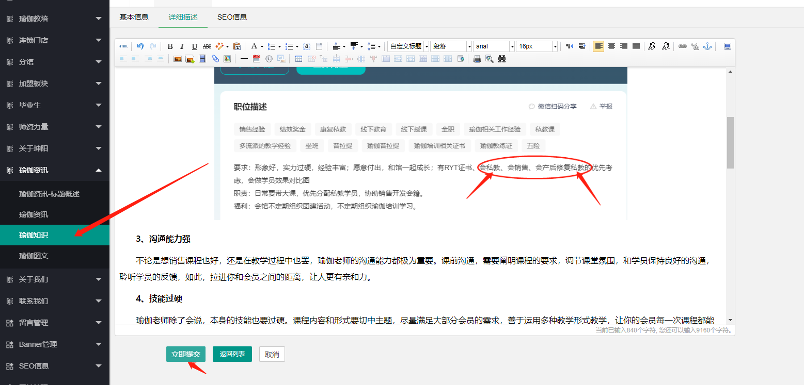Screen dimensions: 804x385
Task: Insert a video with the filmstrip icon
Action: [x=202, y=59]
